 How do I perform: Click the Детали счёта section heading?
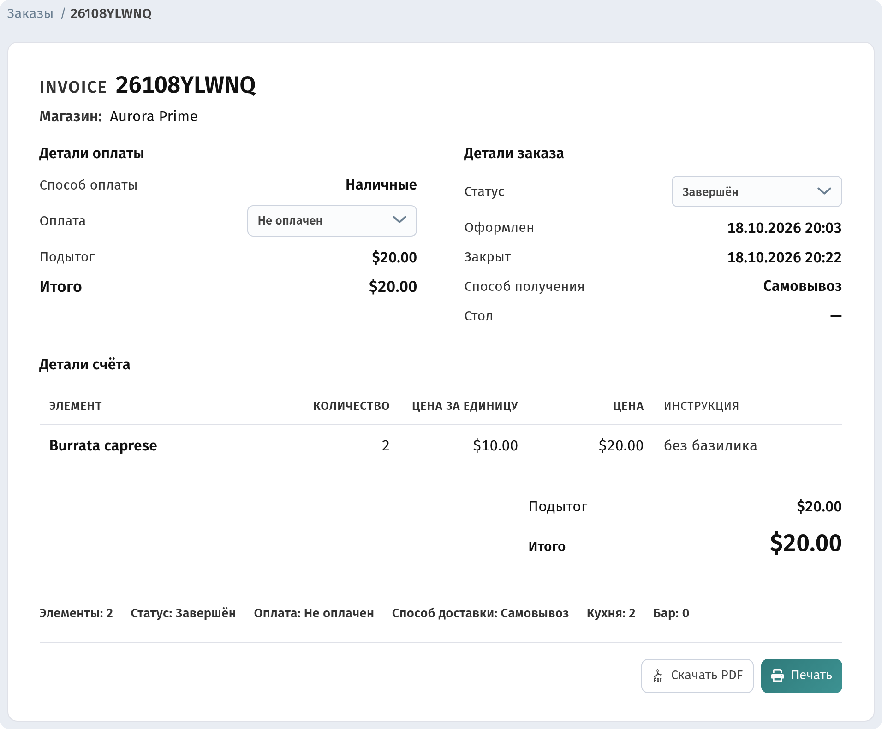click(85, 365)
